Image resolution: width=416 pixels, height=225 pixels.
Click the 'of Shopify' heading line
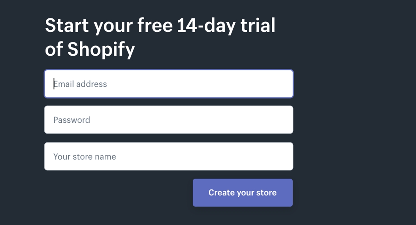(90, 49)
